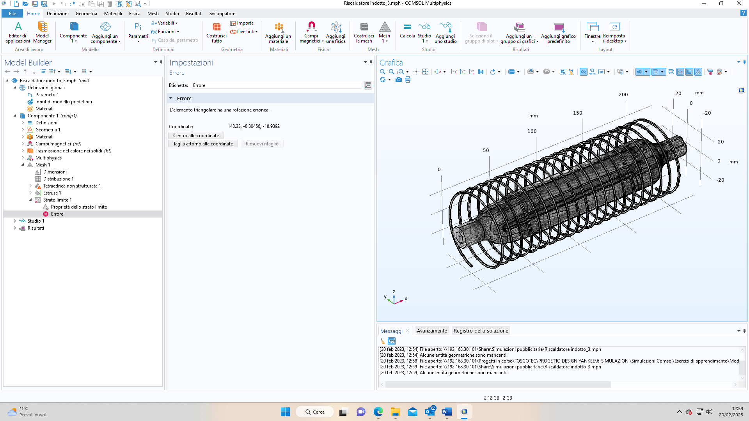Viewport: 749px width, 421px height.
Task: Click Aggiungi uno studio
Action: click(x=445, y=32)
